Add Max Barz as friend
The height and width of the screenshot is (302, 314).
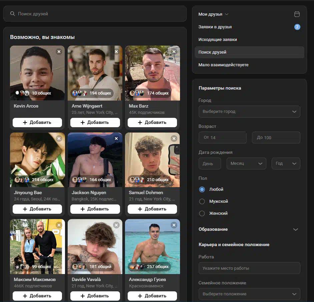point(152,123)
